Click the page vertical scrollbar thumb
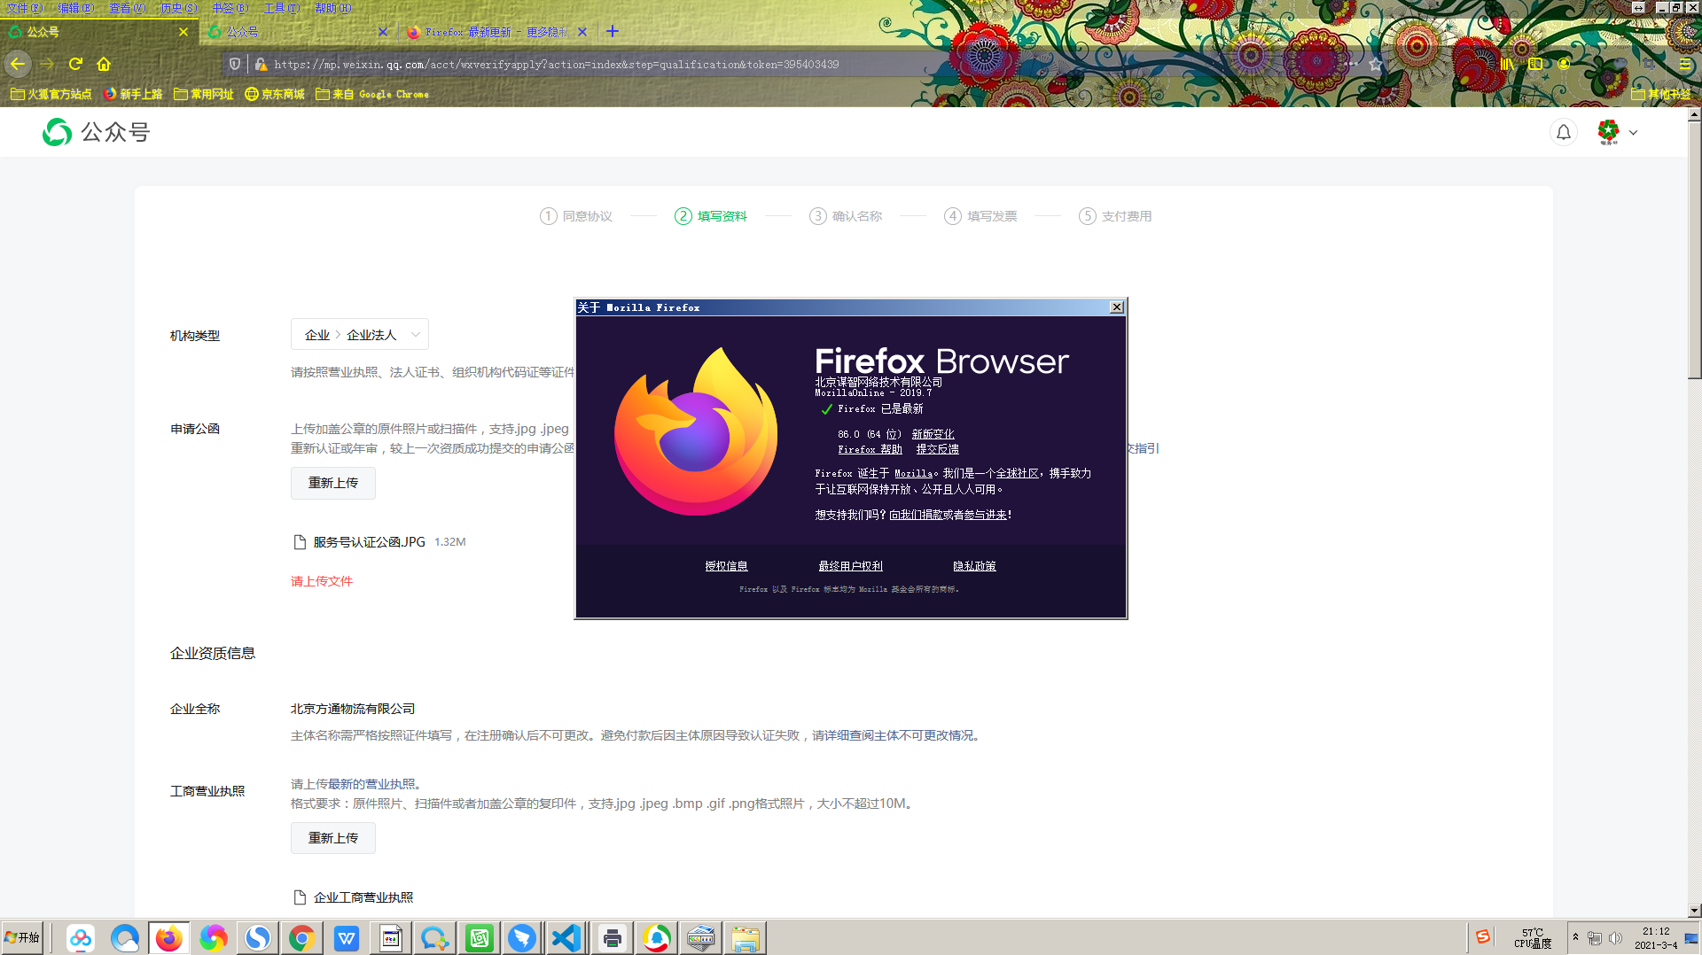 tap(1694, 250)
